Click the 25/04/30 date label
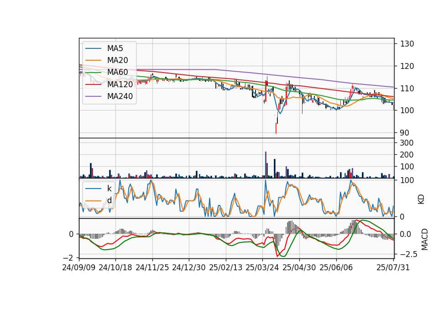The width and height of the screenshot is (438, 315). 299,268
